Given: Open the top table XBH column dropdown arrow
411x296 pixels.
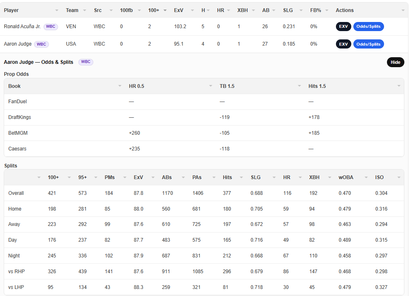Looking at the screenshot, I should pyautogui.click(x=253, y=10).
